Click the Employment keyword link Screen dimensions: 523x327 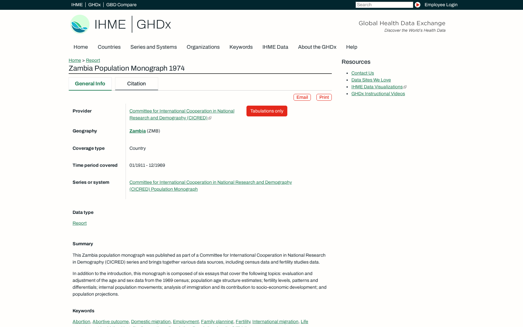click(x=186, y=321)
